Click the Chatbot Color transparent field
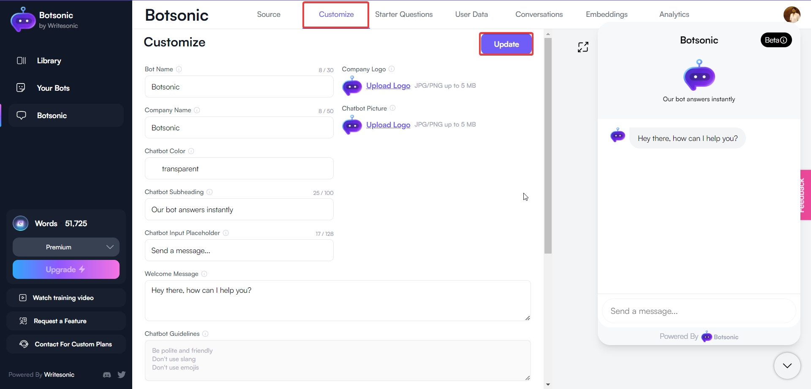This screenshot has height=389, width=811. [x=239, y=168]
